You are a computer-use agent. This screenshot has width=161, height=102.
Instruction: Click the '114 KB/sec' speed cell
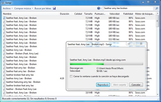pyautogui.click(x=114, y=32)
